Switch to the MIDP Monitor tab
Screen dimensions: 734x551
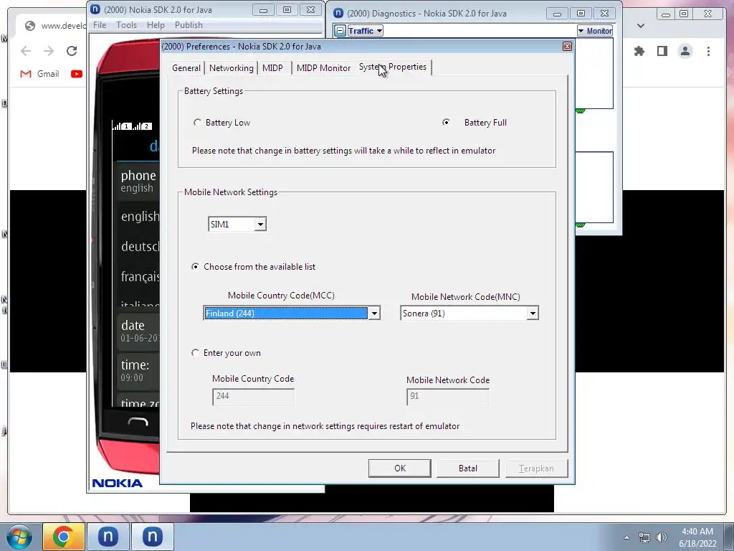coord(323,68)
